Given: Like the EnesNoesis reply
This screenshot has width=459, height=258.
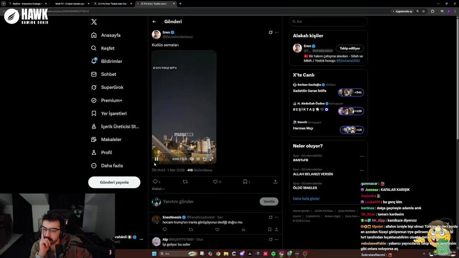Looking at the screenshot, I should pos(217,229).
